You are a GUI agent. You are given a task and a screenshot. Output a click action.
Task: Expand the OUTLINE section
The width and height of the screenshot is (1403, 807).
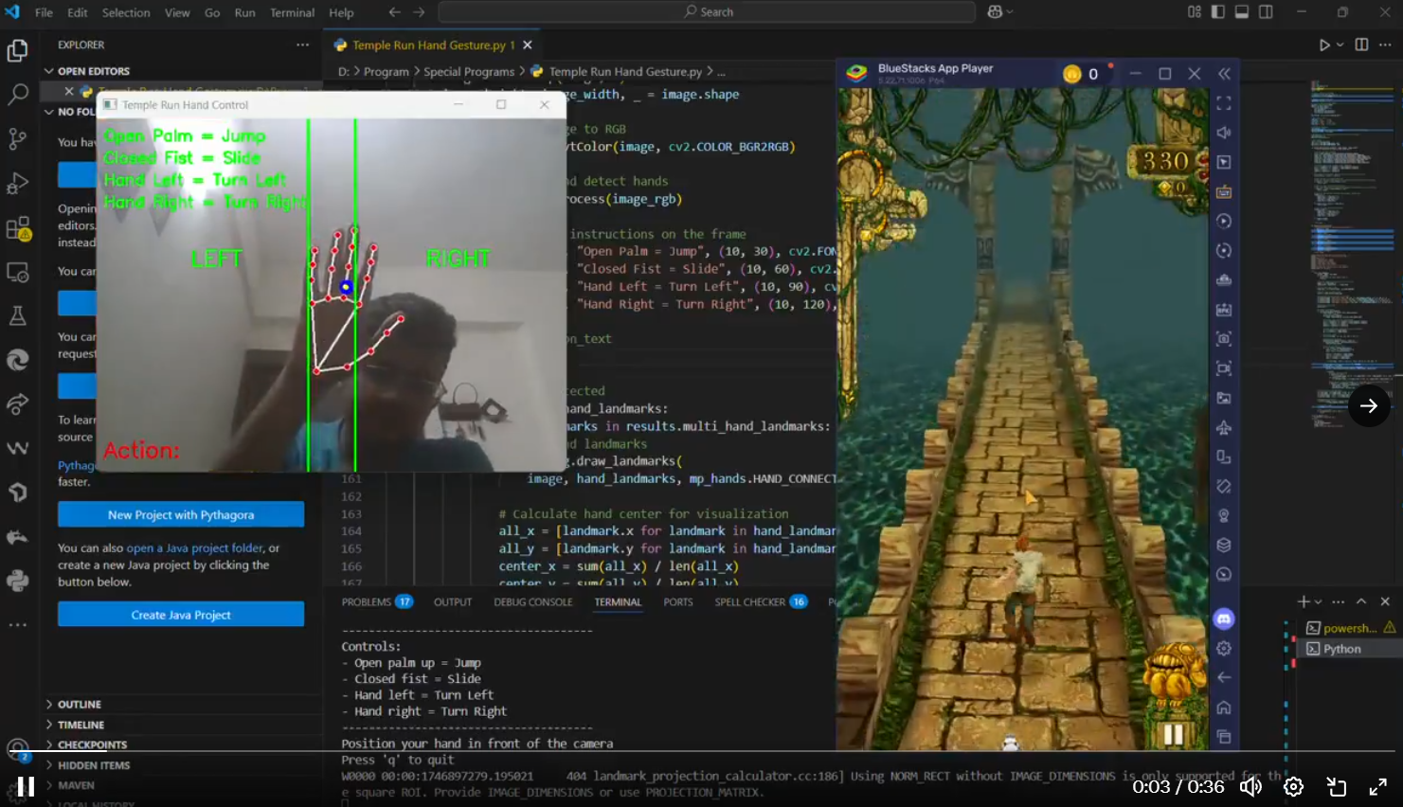(x=80, y=705)
